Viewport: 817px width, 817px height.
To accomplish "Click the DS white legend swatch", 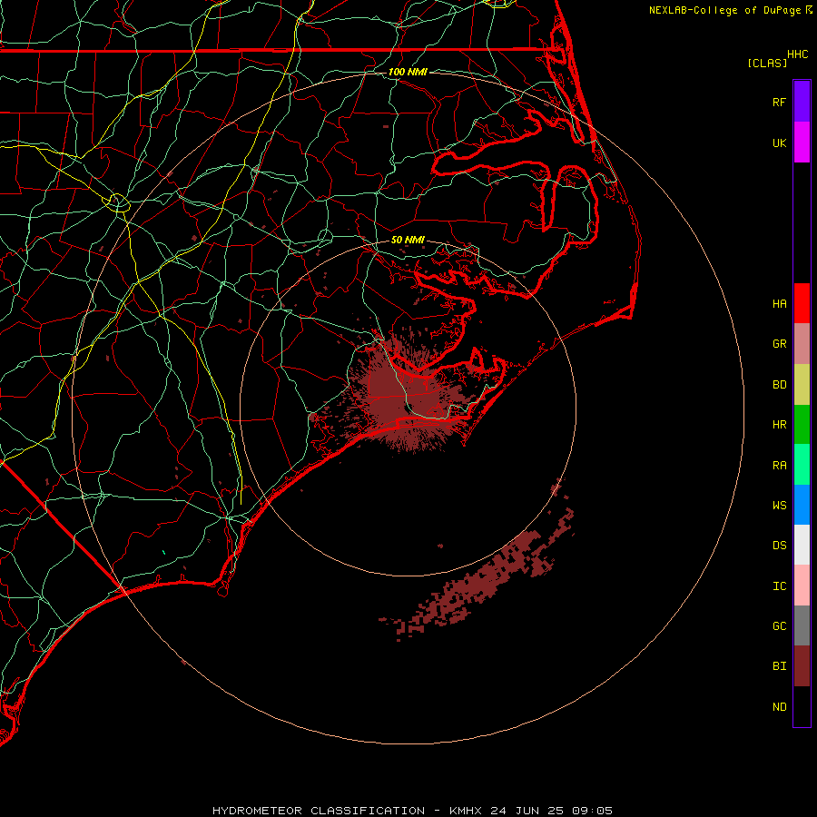I will tap(802, 545).
